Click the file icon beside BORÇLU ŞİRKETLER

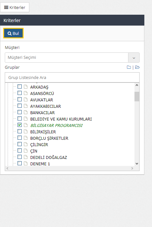point(26,138)
